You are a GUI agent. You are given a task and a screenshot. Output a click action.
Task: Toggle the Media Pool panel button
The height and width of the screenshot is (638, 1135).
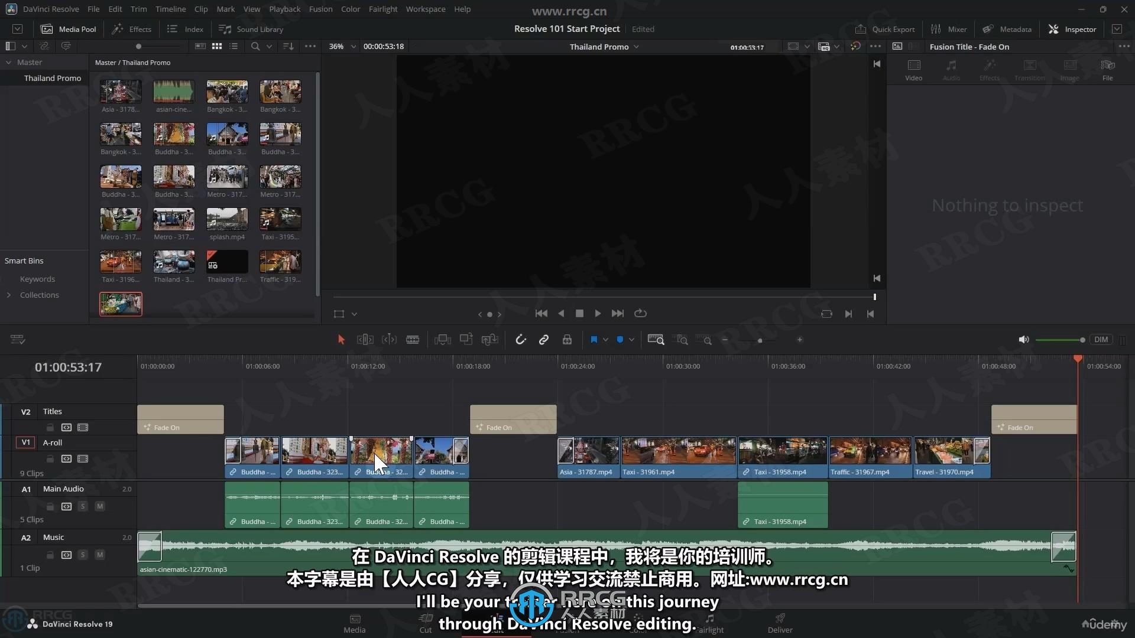click(68, 29)
